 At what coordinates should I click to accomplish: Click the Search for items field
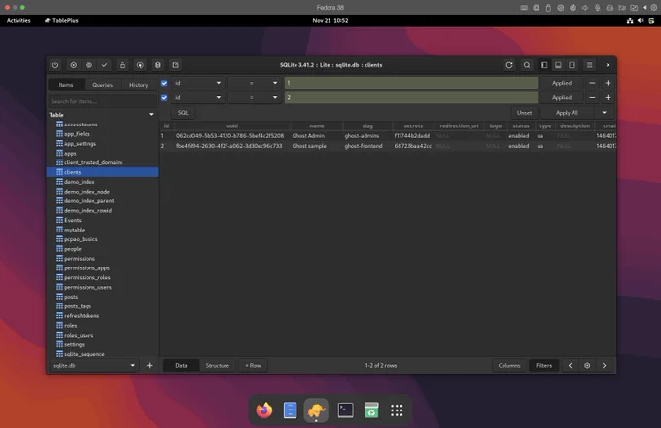coord(102,101)
